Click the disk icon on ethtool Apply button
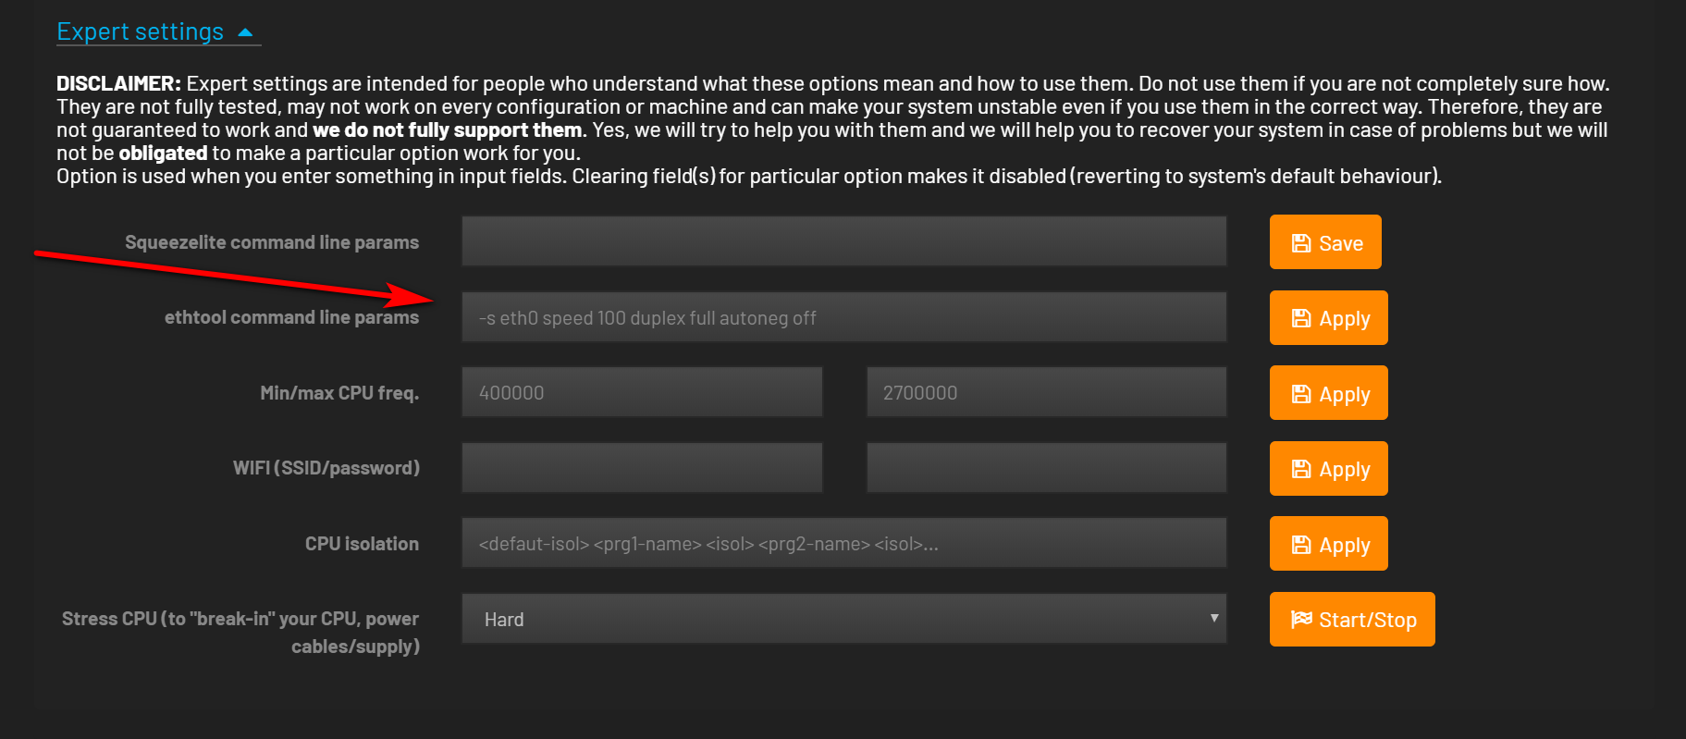 (1301, 318)
